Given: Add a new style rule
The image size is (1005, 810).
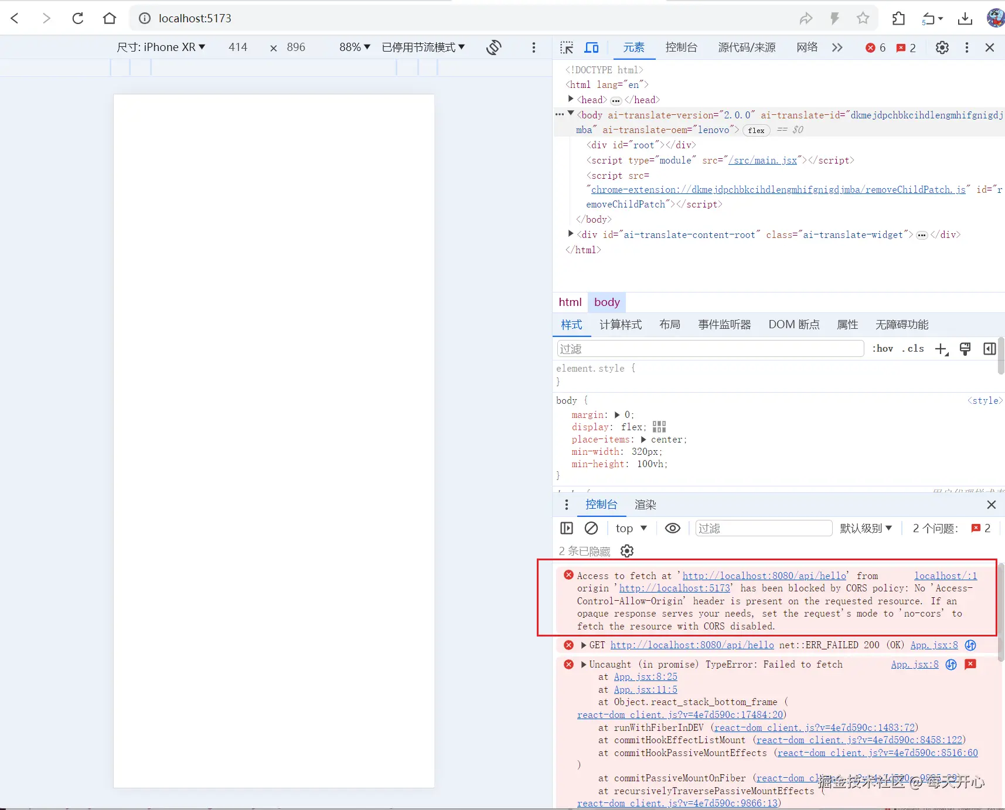Looking at the screenshot, I should (941, 349).
